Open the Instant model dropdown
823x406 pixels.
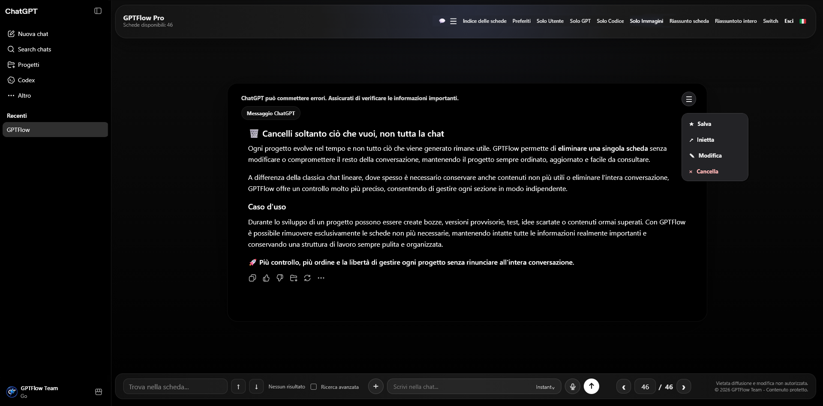(x=545, y=387)
